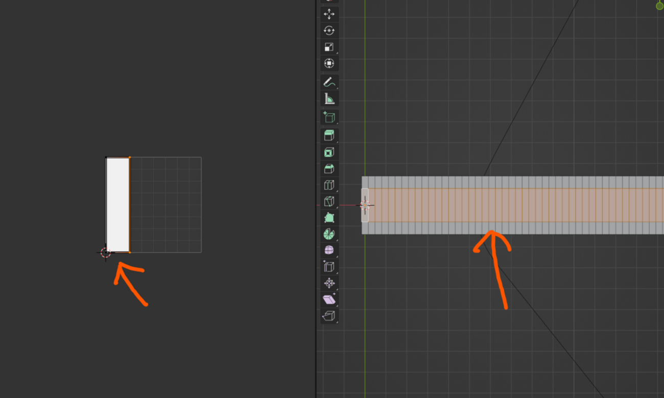This screenshot has width=664, height=398.
Task: Pick the Annotate pencil tool
Action: point(329,82)
